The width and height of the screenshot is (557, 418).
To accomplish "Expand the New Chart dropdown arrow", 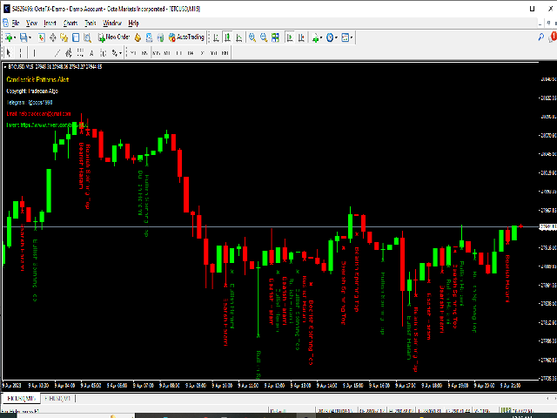I will pyautogui.click(x=15, y=37).
